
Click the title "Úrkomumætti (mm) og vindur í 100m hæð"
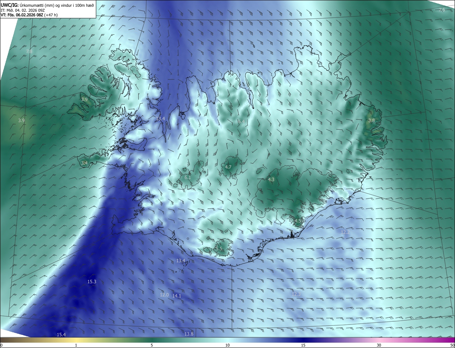57,5
